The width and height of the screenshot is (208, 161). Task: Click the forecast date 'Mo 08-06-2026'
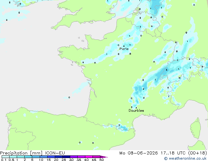click(x=138, y=153)
